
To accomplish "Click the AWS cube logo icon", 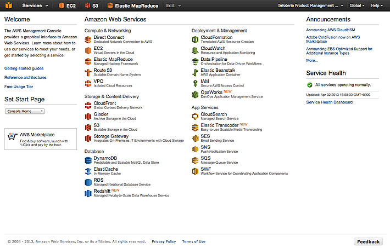I will click(9, 5).
